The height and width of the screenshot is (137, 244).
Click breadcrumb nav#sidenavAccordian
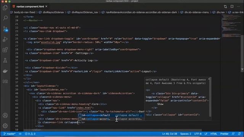(x=141, y=12)
